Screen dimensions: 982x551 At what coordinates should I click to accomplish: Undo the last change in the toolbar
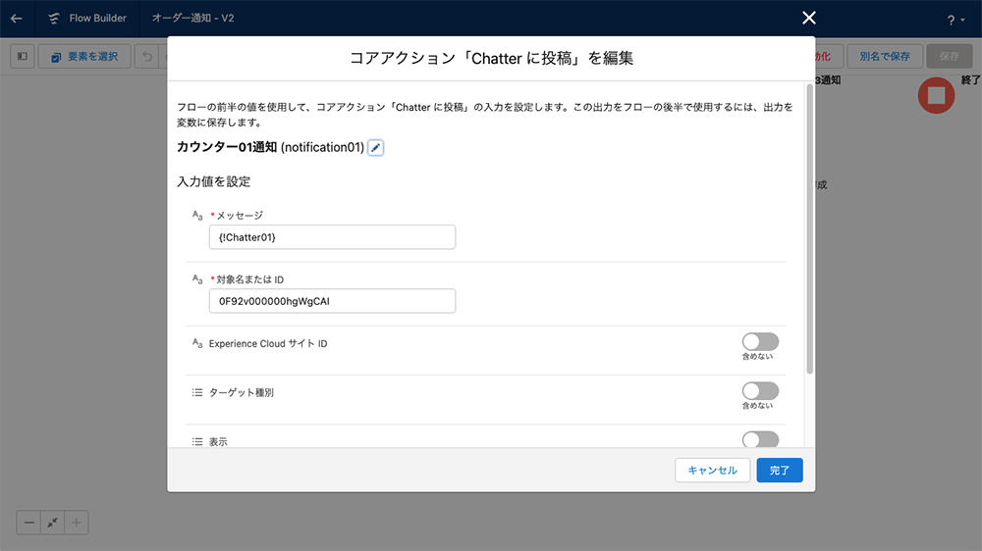click(x=147, y=56)
